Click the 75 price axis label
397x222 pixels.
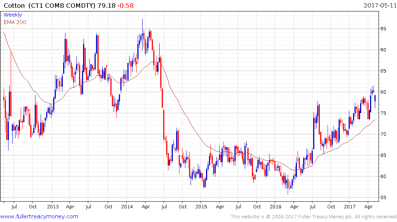pyautogui.click(x=383, y=113)
